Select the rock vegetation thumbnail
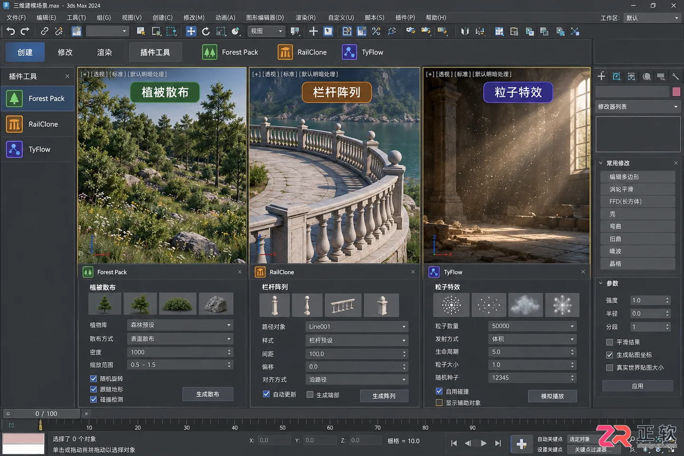The image size is (684, 456). coord(216,304)
